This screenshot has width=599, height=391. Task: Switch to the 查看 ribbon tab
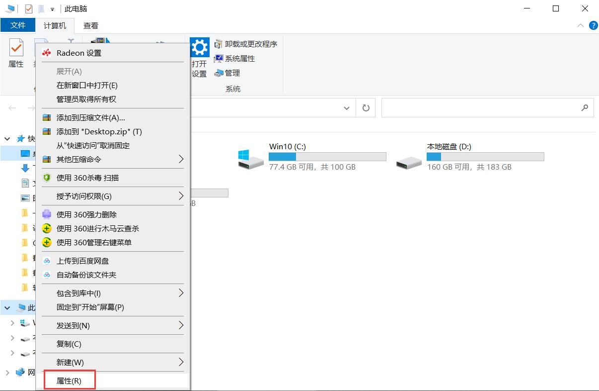[90, 25]
